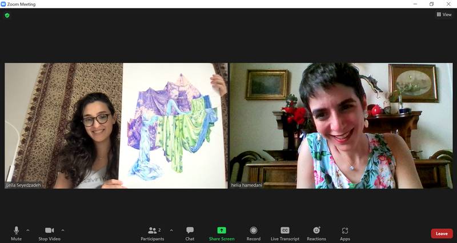The height and width of the screenshot is (243, 457).
Task: Open the Reactions menu
Action: point(316,232)
